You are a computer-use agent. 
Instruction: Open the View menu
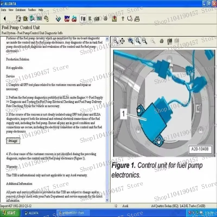11,10
